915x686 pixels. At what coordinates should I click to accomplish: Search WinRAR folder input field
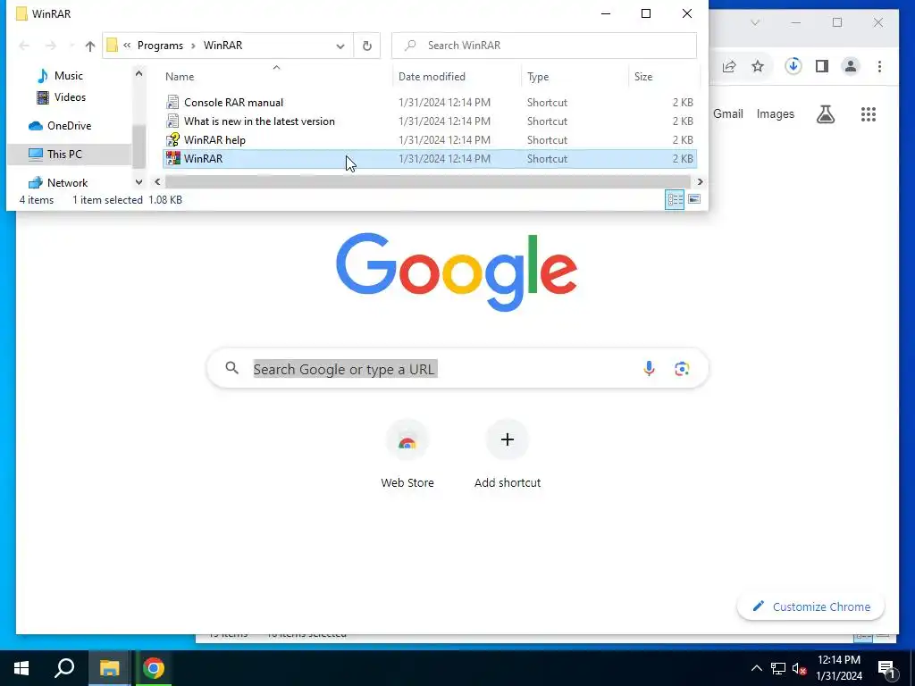coord(544,46)
